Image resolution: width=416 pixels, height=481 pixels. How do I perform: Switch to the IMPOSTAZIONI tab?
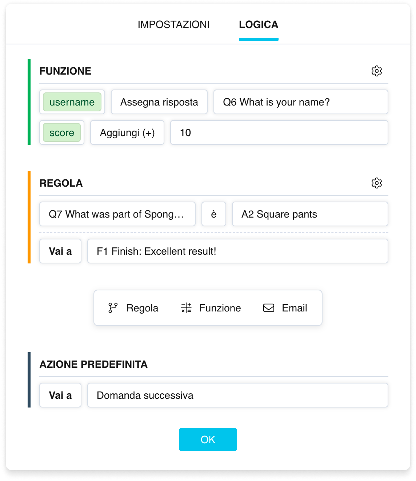[173, 24]
